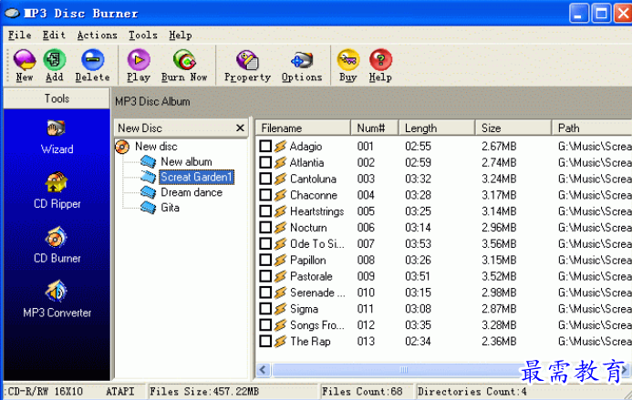Select the Serenade ... filename
Viewport: 632px width, 400px height.
[317, 292]
